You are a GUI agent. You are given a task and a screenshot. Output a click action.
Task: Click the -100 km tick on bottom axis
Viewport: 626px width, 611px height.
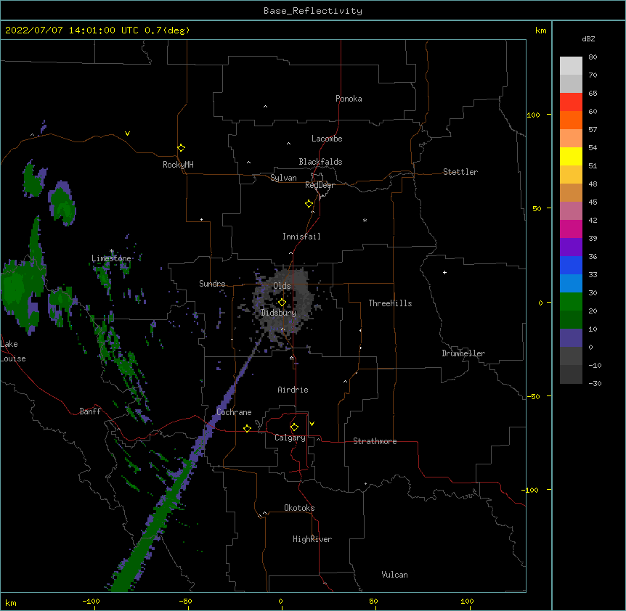[x=92, y=601]
